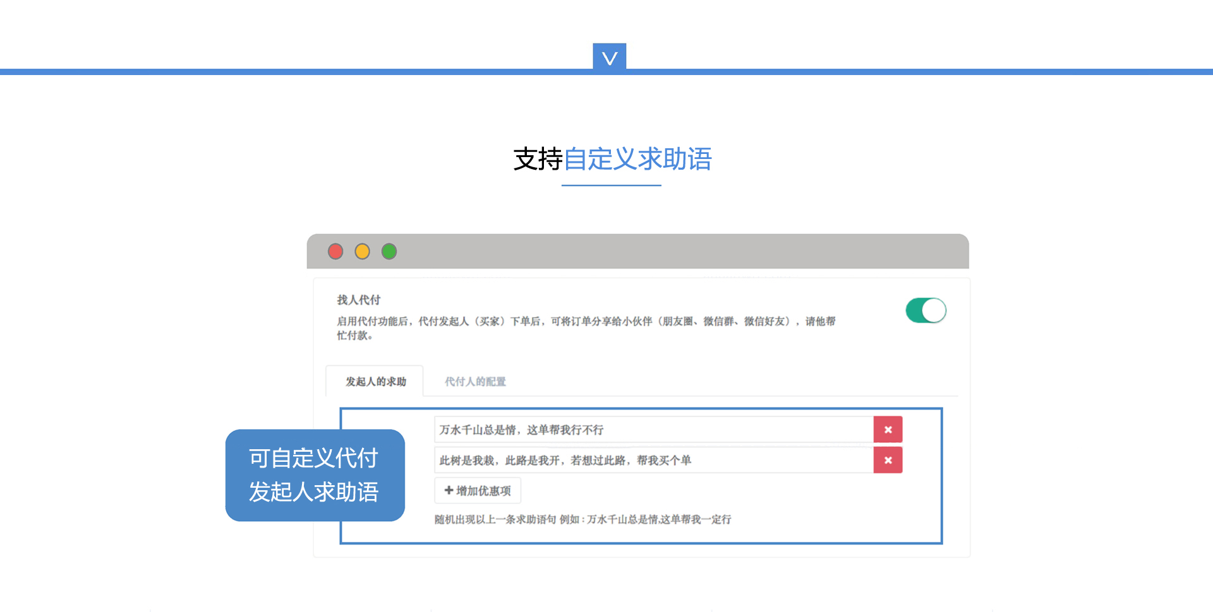Click the input containing 万水千山总是情

pos(654,430)
